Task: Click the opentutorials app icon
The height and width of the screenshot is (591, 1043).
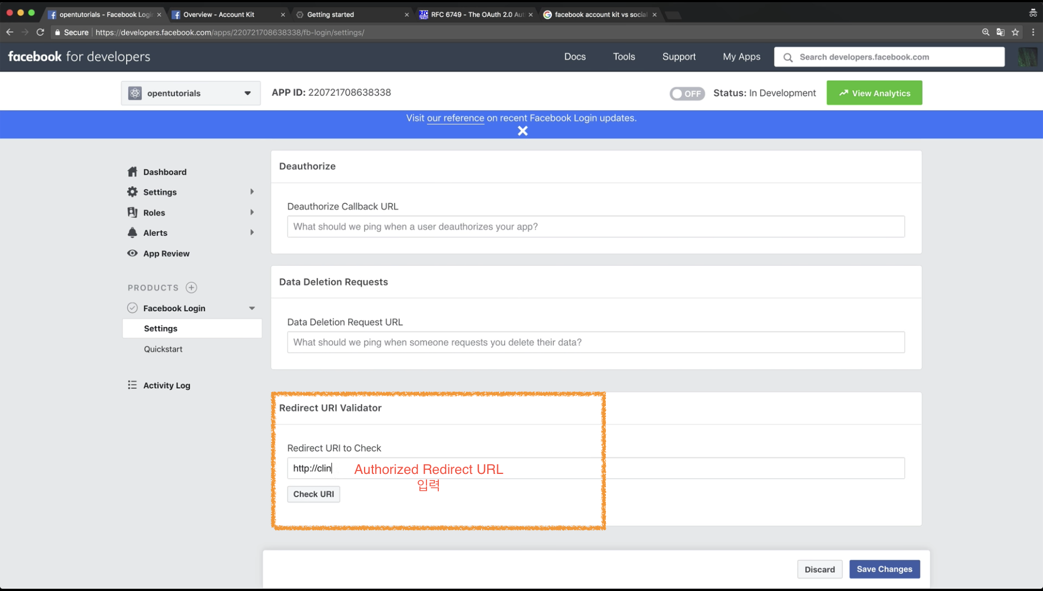Action: [135, 93]
